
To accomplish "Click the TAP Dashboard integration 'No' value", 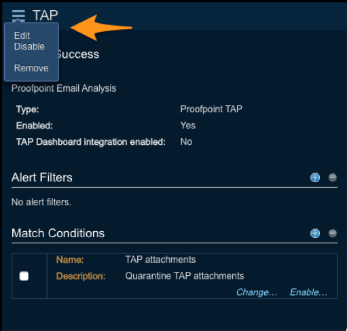I will tap(186, 142).
